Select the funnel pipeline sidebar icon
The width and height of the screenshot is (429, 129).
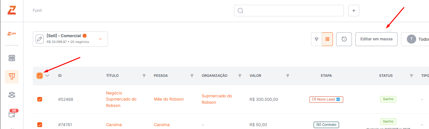click(x=12, y=77)
